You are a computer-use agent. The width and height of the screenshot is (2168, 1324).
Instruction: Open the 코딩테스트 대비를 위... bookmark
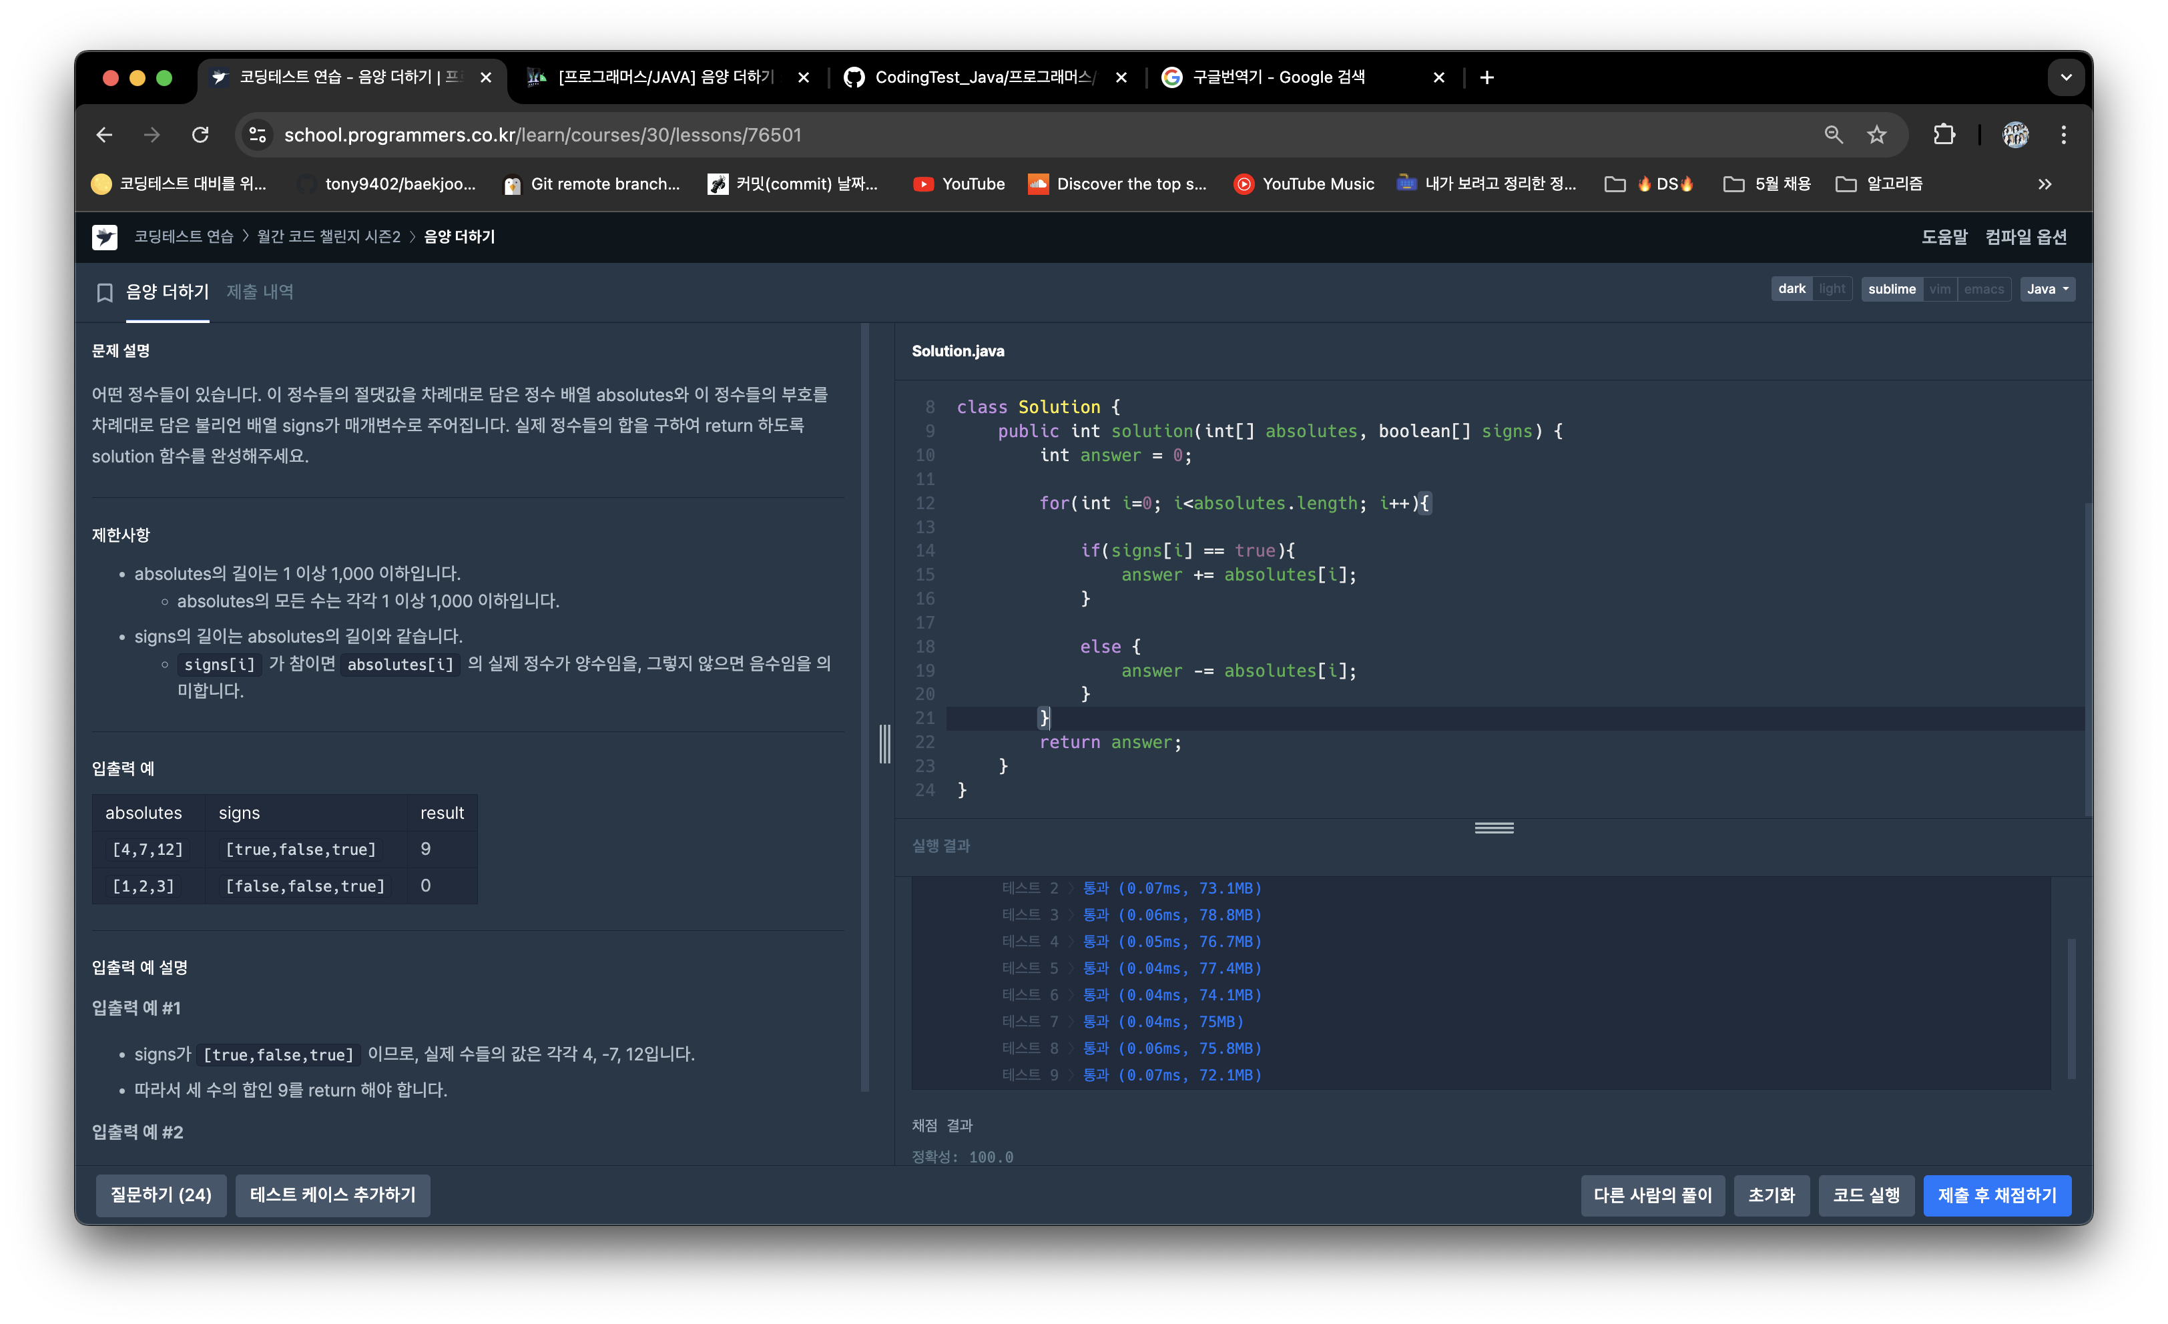click(x=179, y=184)
